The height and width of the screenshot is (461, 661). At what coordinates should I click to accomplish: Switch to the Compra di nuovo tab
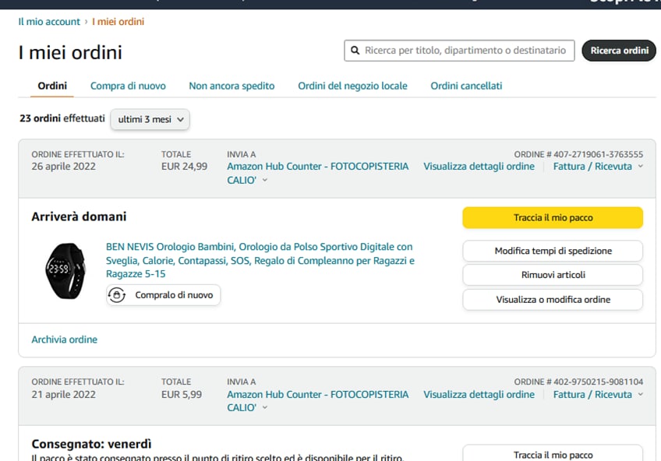pyautogui.click(x=128, y=86)
